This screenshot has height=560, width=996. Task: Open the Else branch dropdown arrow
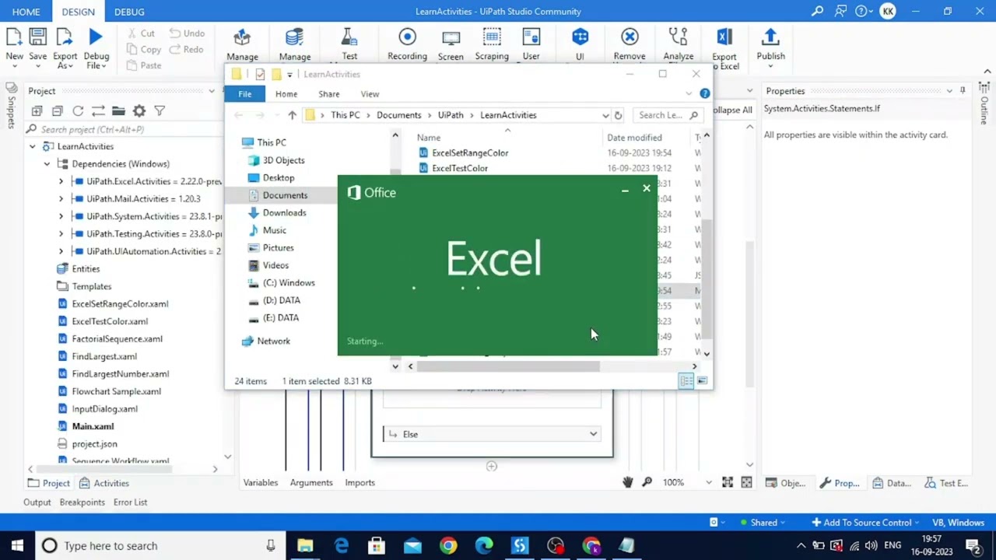[x=593, y=434]
